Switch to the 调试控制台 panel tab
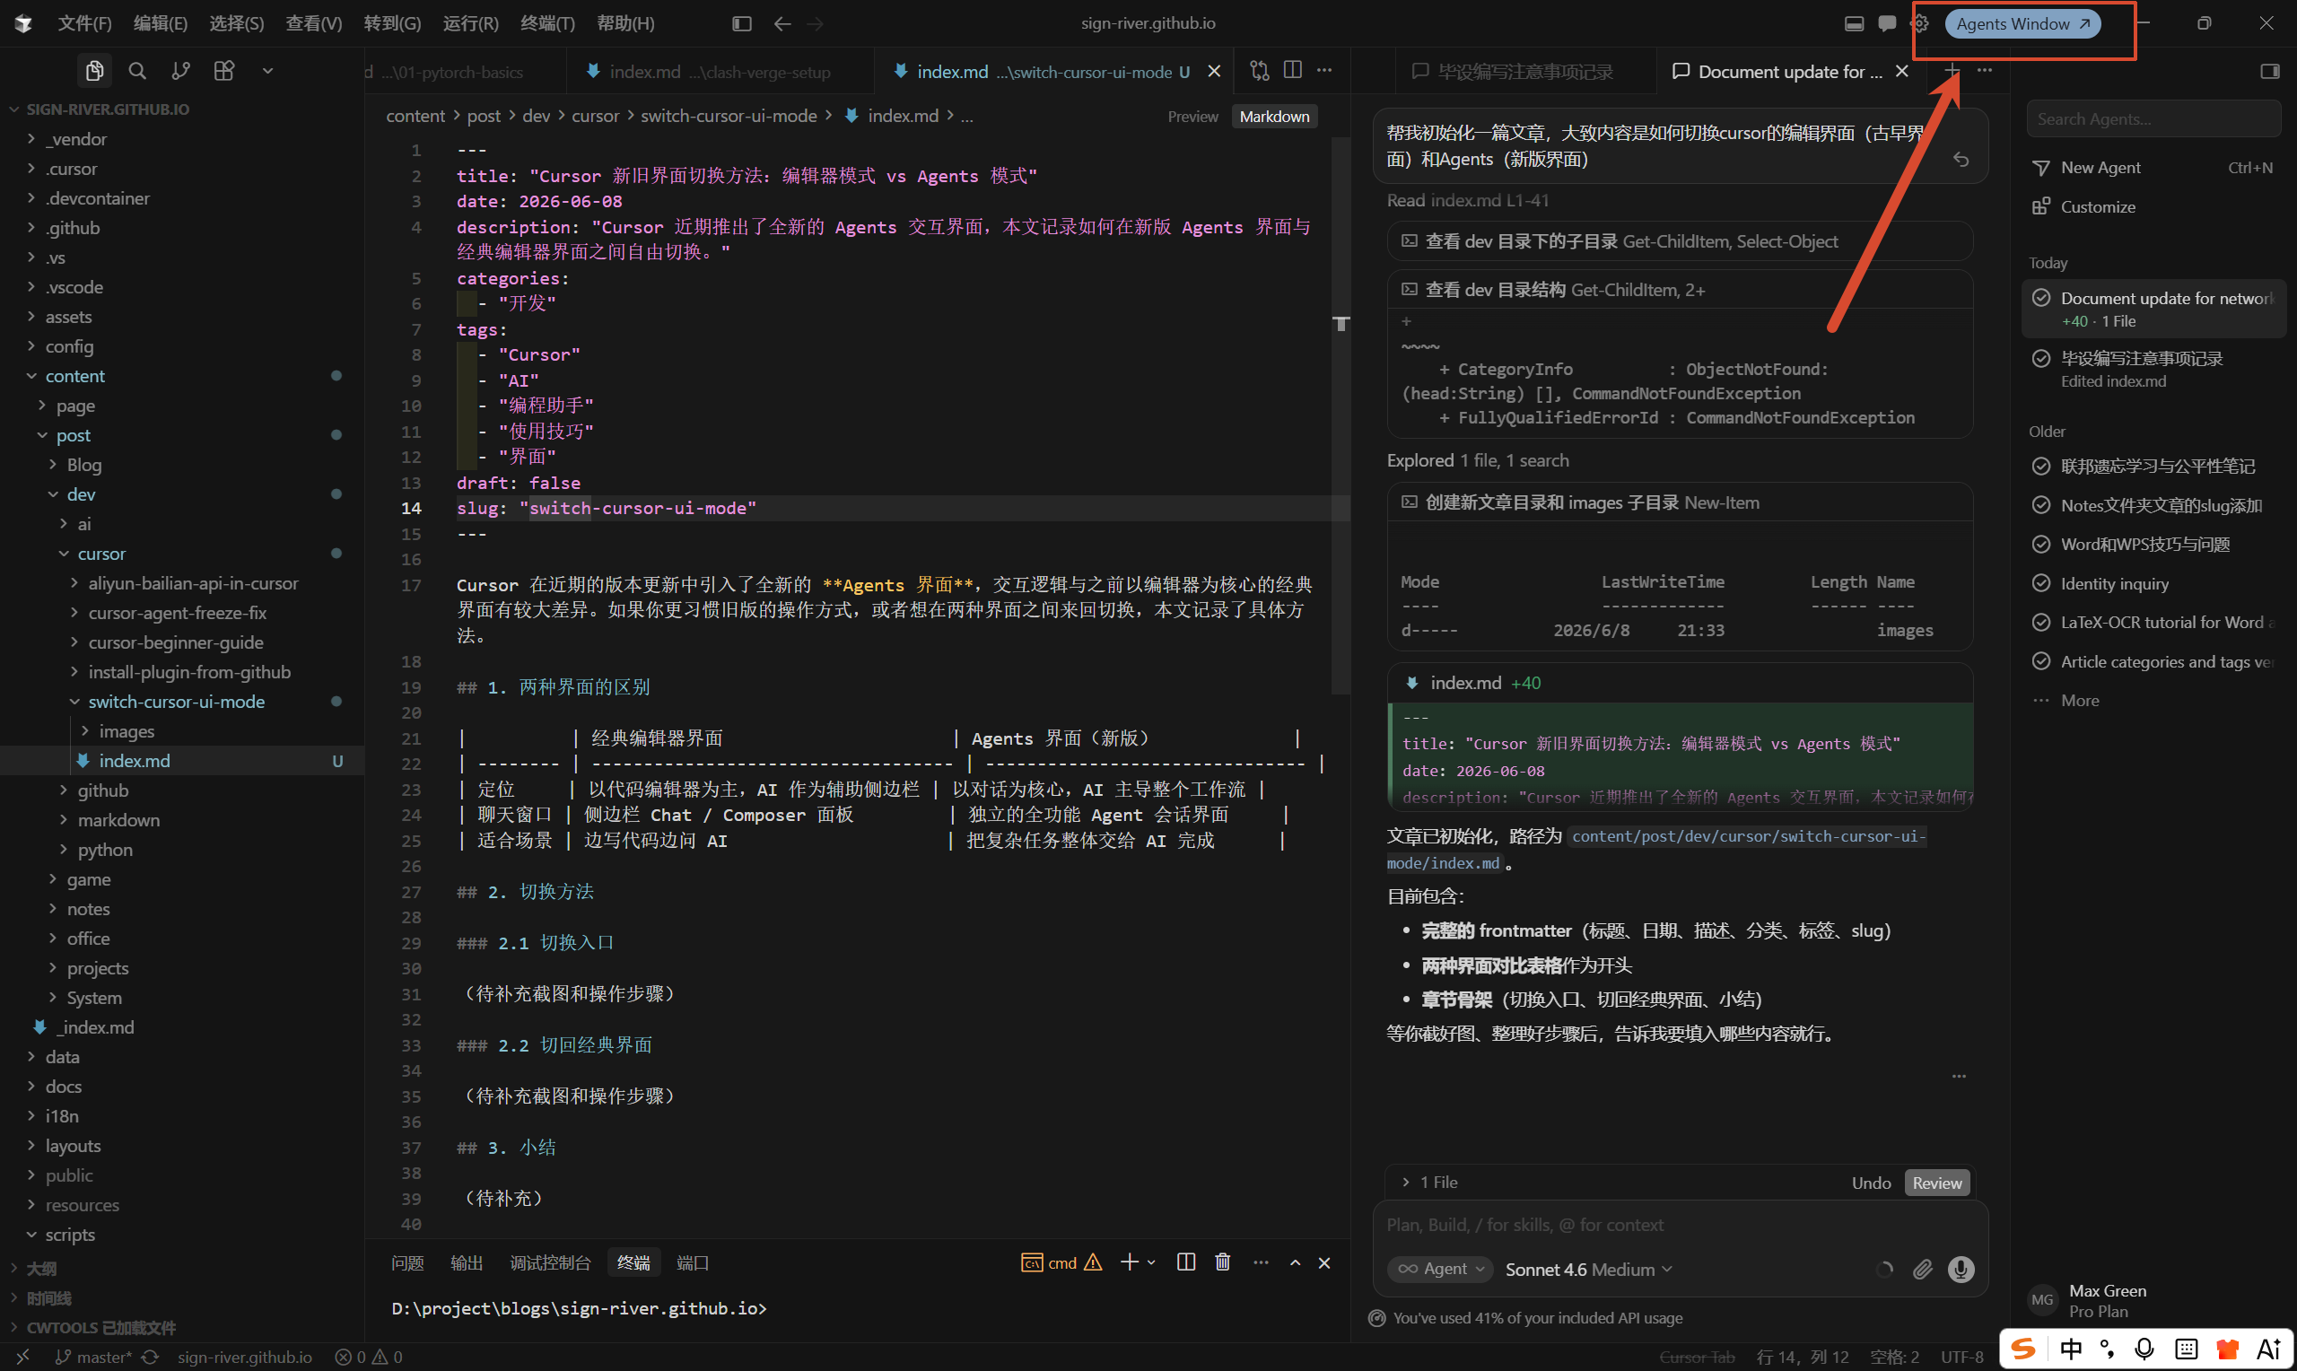The width and height of the screenshot is (2297, 1371). [x=549, y=1263]
